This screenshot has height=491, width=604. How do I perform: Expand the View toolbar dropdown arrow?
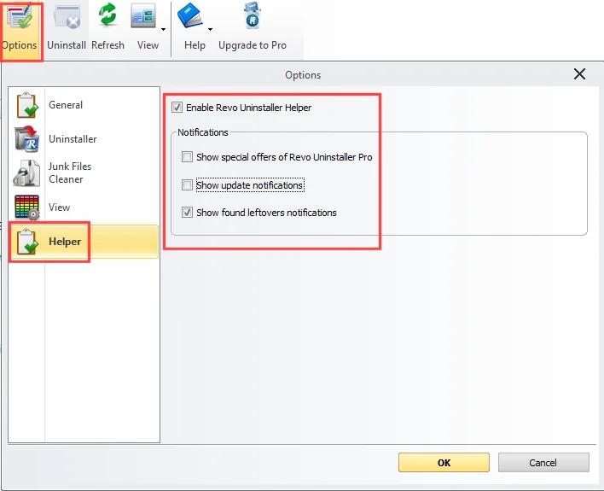(x=163, y=29)
